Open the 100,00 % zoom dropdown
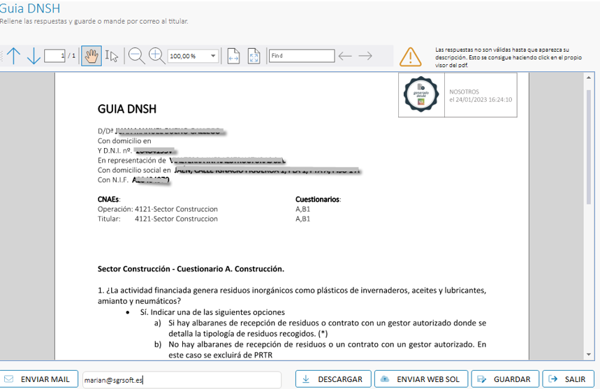The width and height of the screenshot is (600, 389). [x=213, y=56]
